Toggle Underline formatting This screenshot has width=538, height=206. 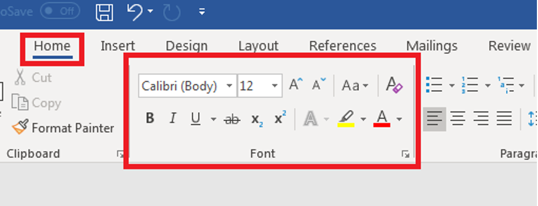coord(195,119)
